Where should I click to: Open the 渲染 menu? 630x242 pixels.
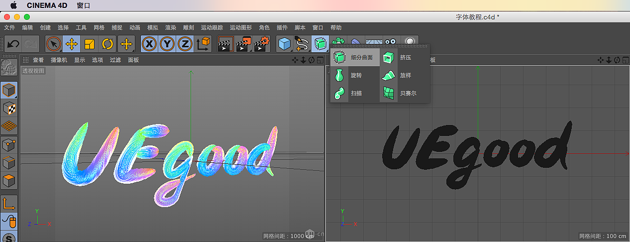171,27
